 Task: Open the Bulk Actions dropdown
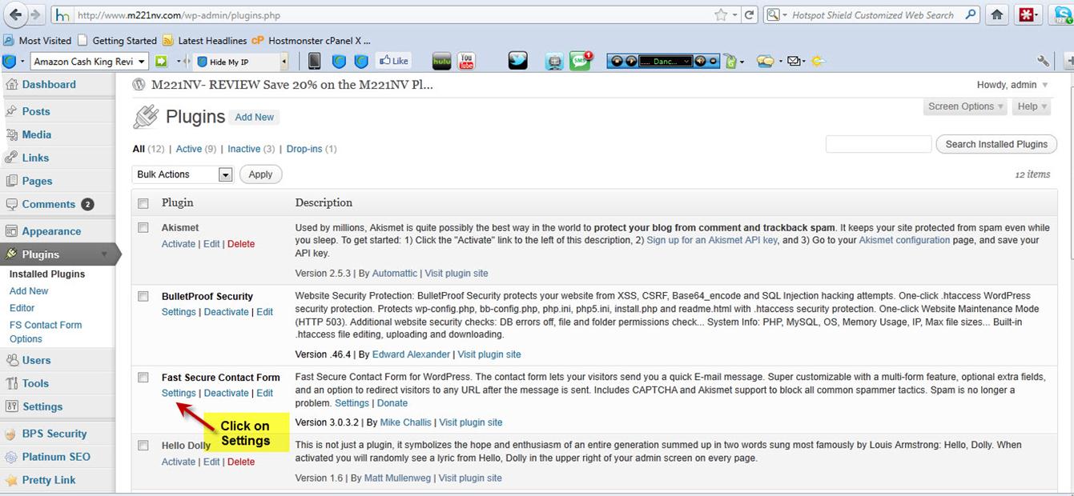pos(183,174)
